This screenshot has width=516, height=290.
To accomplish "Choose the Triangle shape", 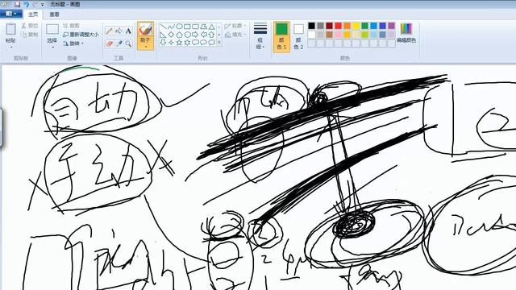I will [211, 27].
